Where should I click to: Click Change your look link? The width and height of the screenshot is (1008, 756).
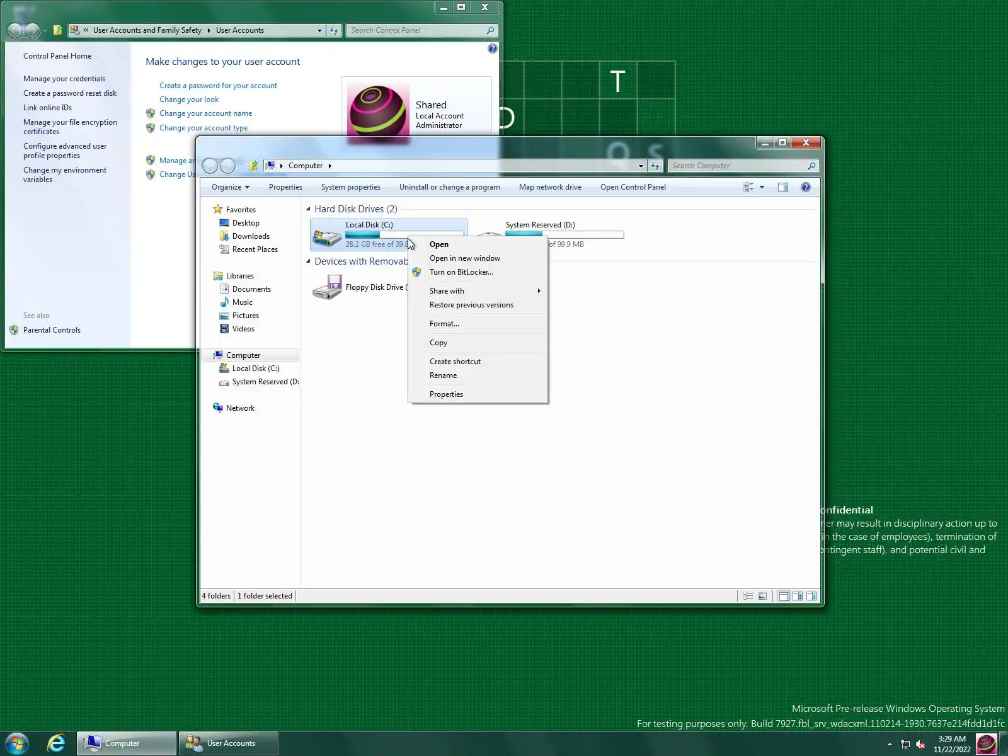point(189,100)
